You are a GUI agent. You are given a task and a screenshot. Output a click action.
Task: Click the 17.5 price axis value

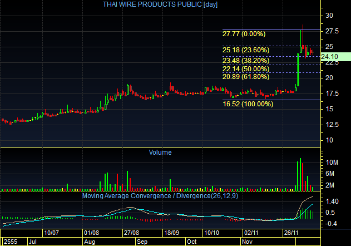pyautogui.click(x=332, y=94)
